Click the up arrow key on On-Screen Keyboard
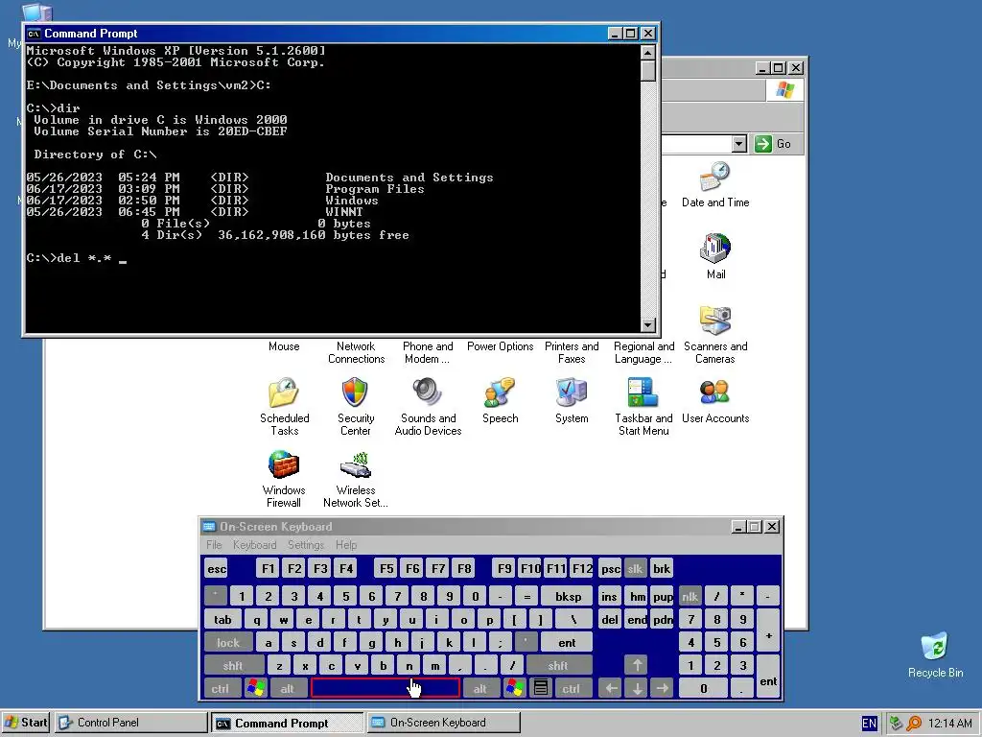 pyautogui.click(x=637, y=665)
